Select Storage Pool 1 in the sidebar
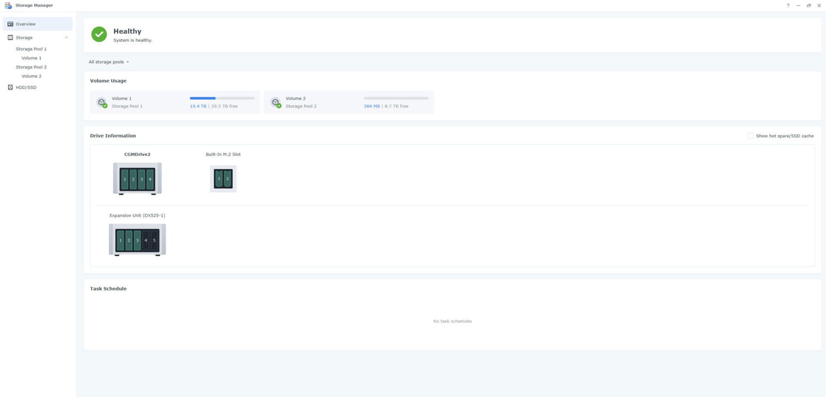826x397 pixels. tap(31, 49)
